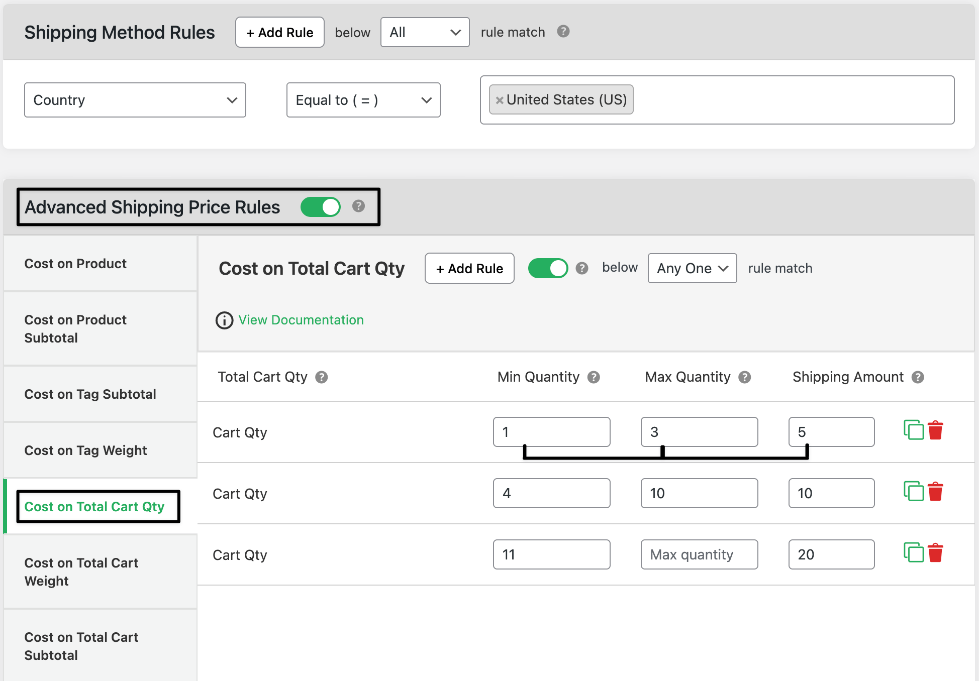The width and height of the screenshot is (979, 681).
Task: Click Max Quantity field in the min 4 row
Action: pos(700,493)
